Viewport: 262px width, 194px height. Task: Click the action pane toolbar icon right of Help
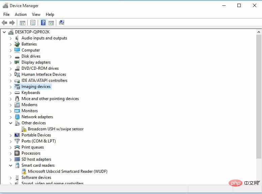[51, 23]
